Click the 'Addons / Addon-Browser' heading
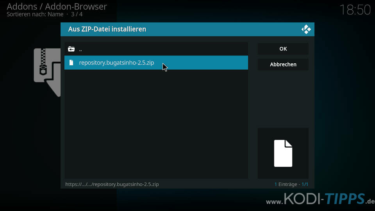 [57, 7]
